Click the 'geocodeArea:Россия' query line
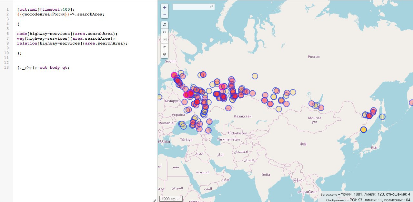 (x=61, y=14)
